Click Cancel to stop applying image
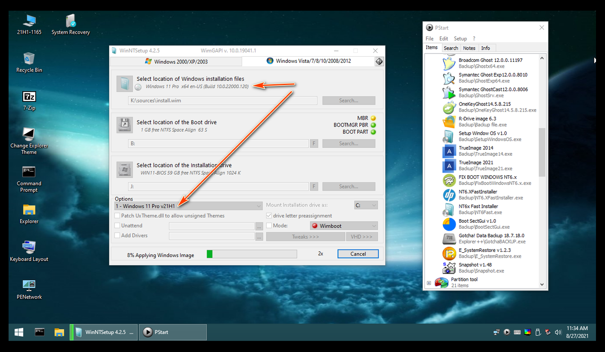Image resolution: width=605 pixels, height=352 pixels. click(358, 254)
